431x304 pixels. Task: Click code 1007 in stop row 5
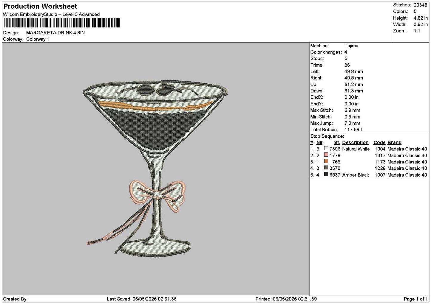380,175
